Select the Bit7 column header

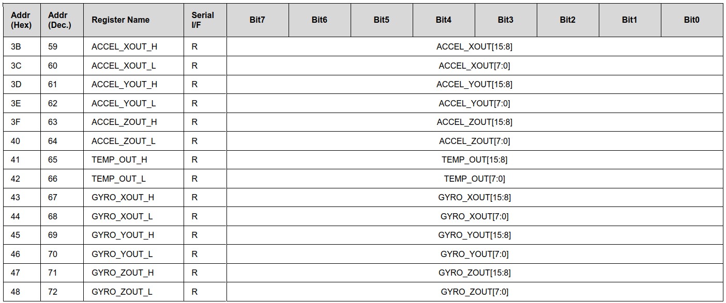[x=257, y=20]
